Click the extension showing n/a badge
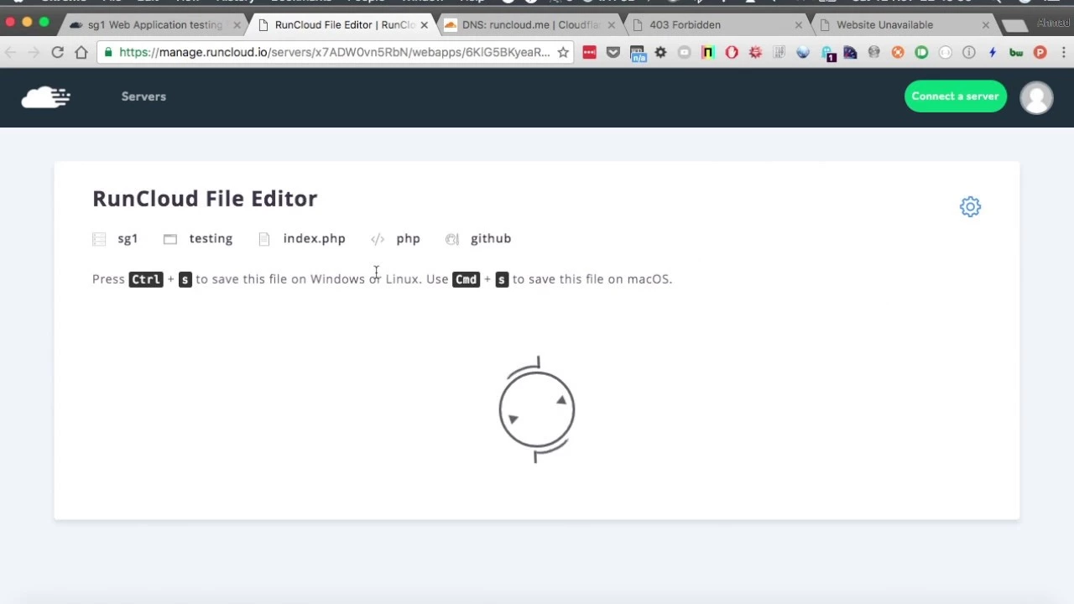Viewport: 1074px width, 604px height. [x=638, y=54]
